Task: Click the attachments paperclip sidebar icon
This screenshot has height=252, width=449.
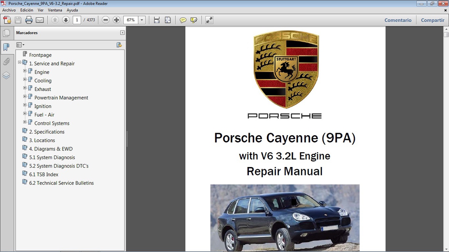Action: (x=7, y=61)
